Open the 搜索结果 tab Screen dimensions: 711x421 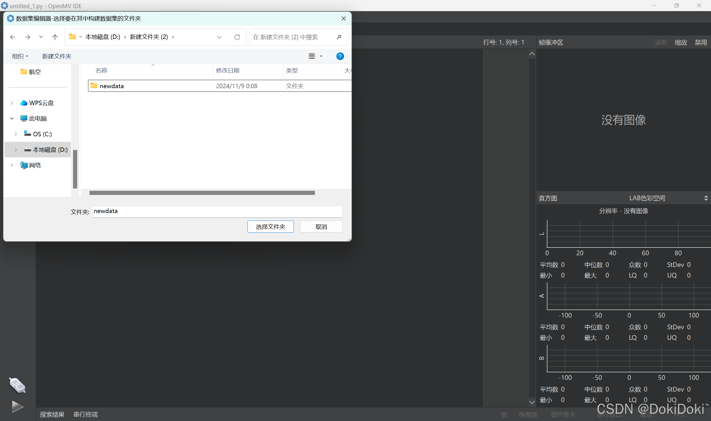52,414
